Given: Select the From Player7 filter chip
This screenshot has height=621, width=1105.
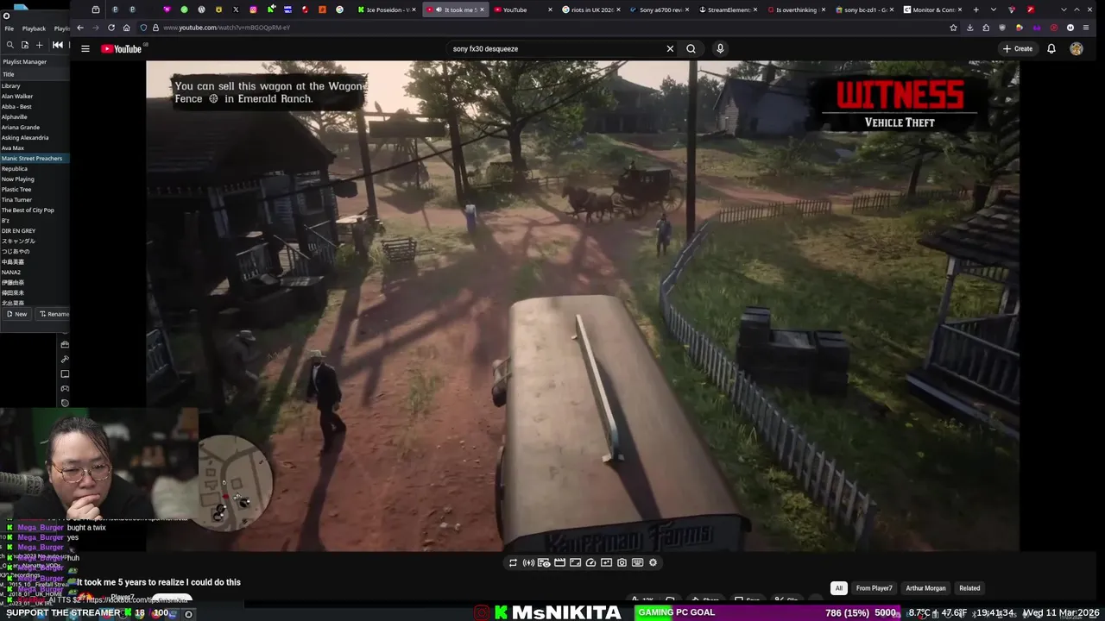Looking at the screenshot, I should pyautogui.click(x=874, y=588).
